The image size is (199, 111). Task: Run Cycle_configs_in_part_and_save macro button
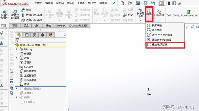click(183, 13)
